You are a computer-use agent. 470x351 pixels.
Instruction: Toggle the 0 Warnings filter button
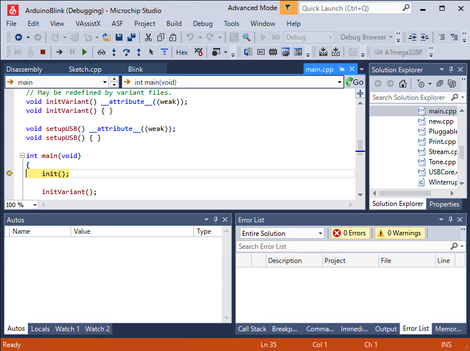tap(400, 233)
